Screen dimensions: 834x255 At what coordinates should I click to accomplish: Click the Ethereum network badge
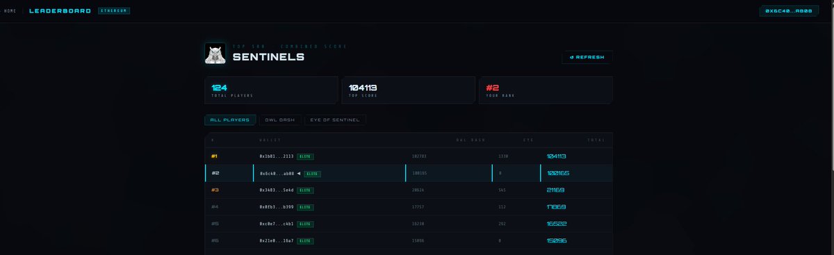(x=114, y=11)
